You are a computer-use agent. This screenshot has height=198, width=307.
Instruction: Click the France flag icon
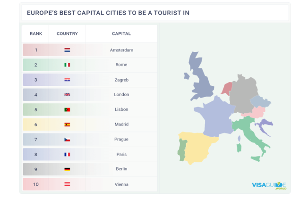67,154
